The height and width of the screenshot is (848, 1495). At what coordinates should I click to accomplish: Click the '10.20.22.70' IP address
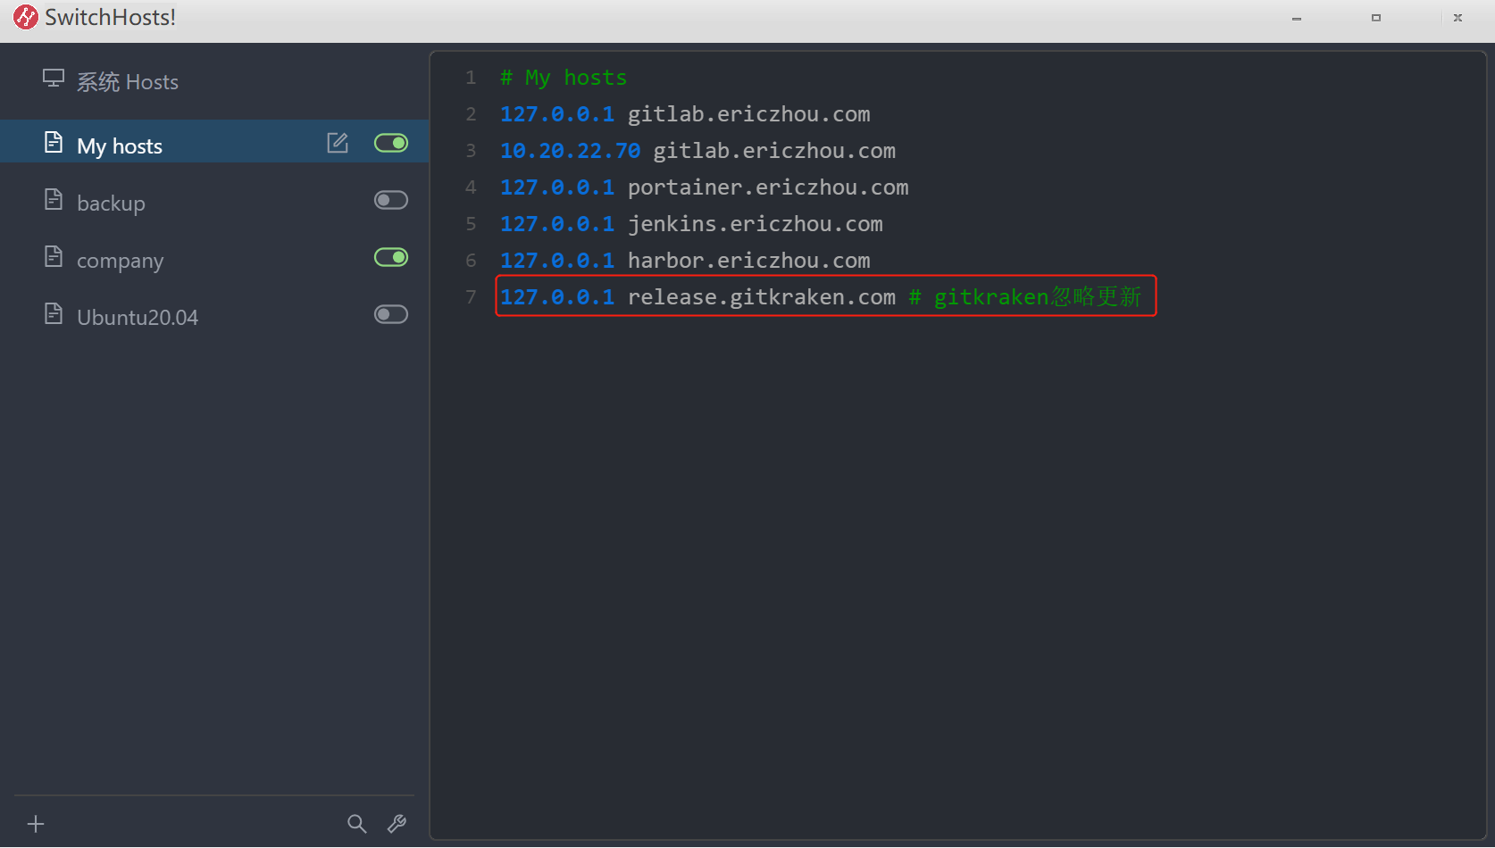coord(570,151)
